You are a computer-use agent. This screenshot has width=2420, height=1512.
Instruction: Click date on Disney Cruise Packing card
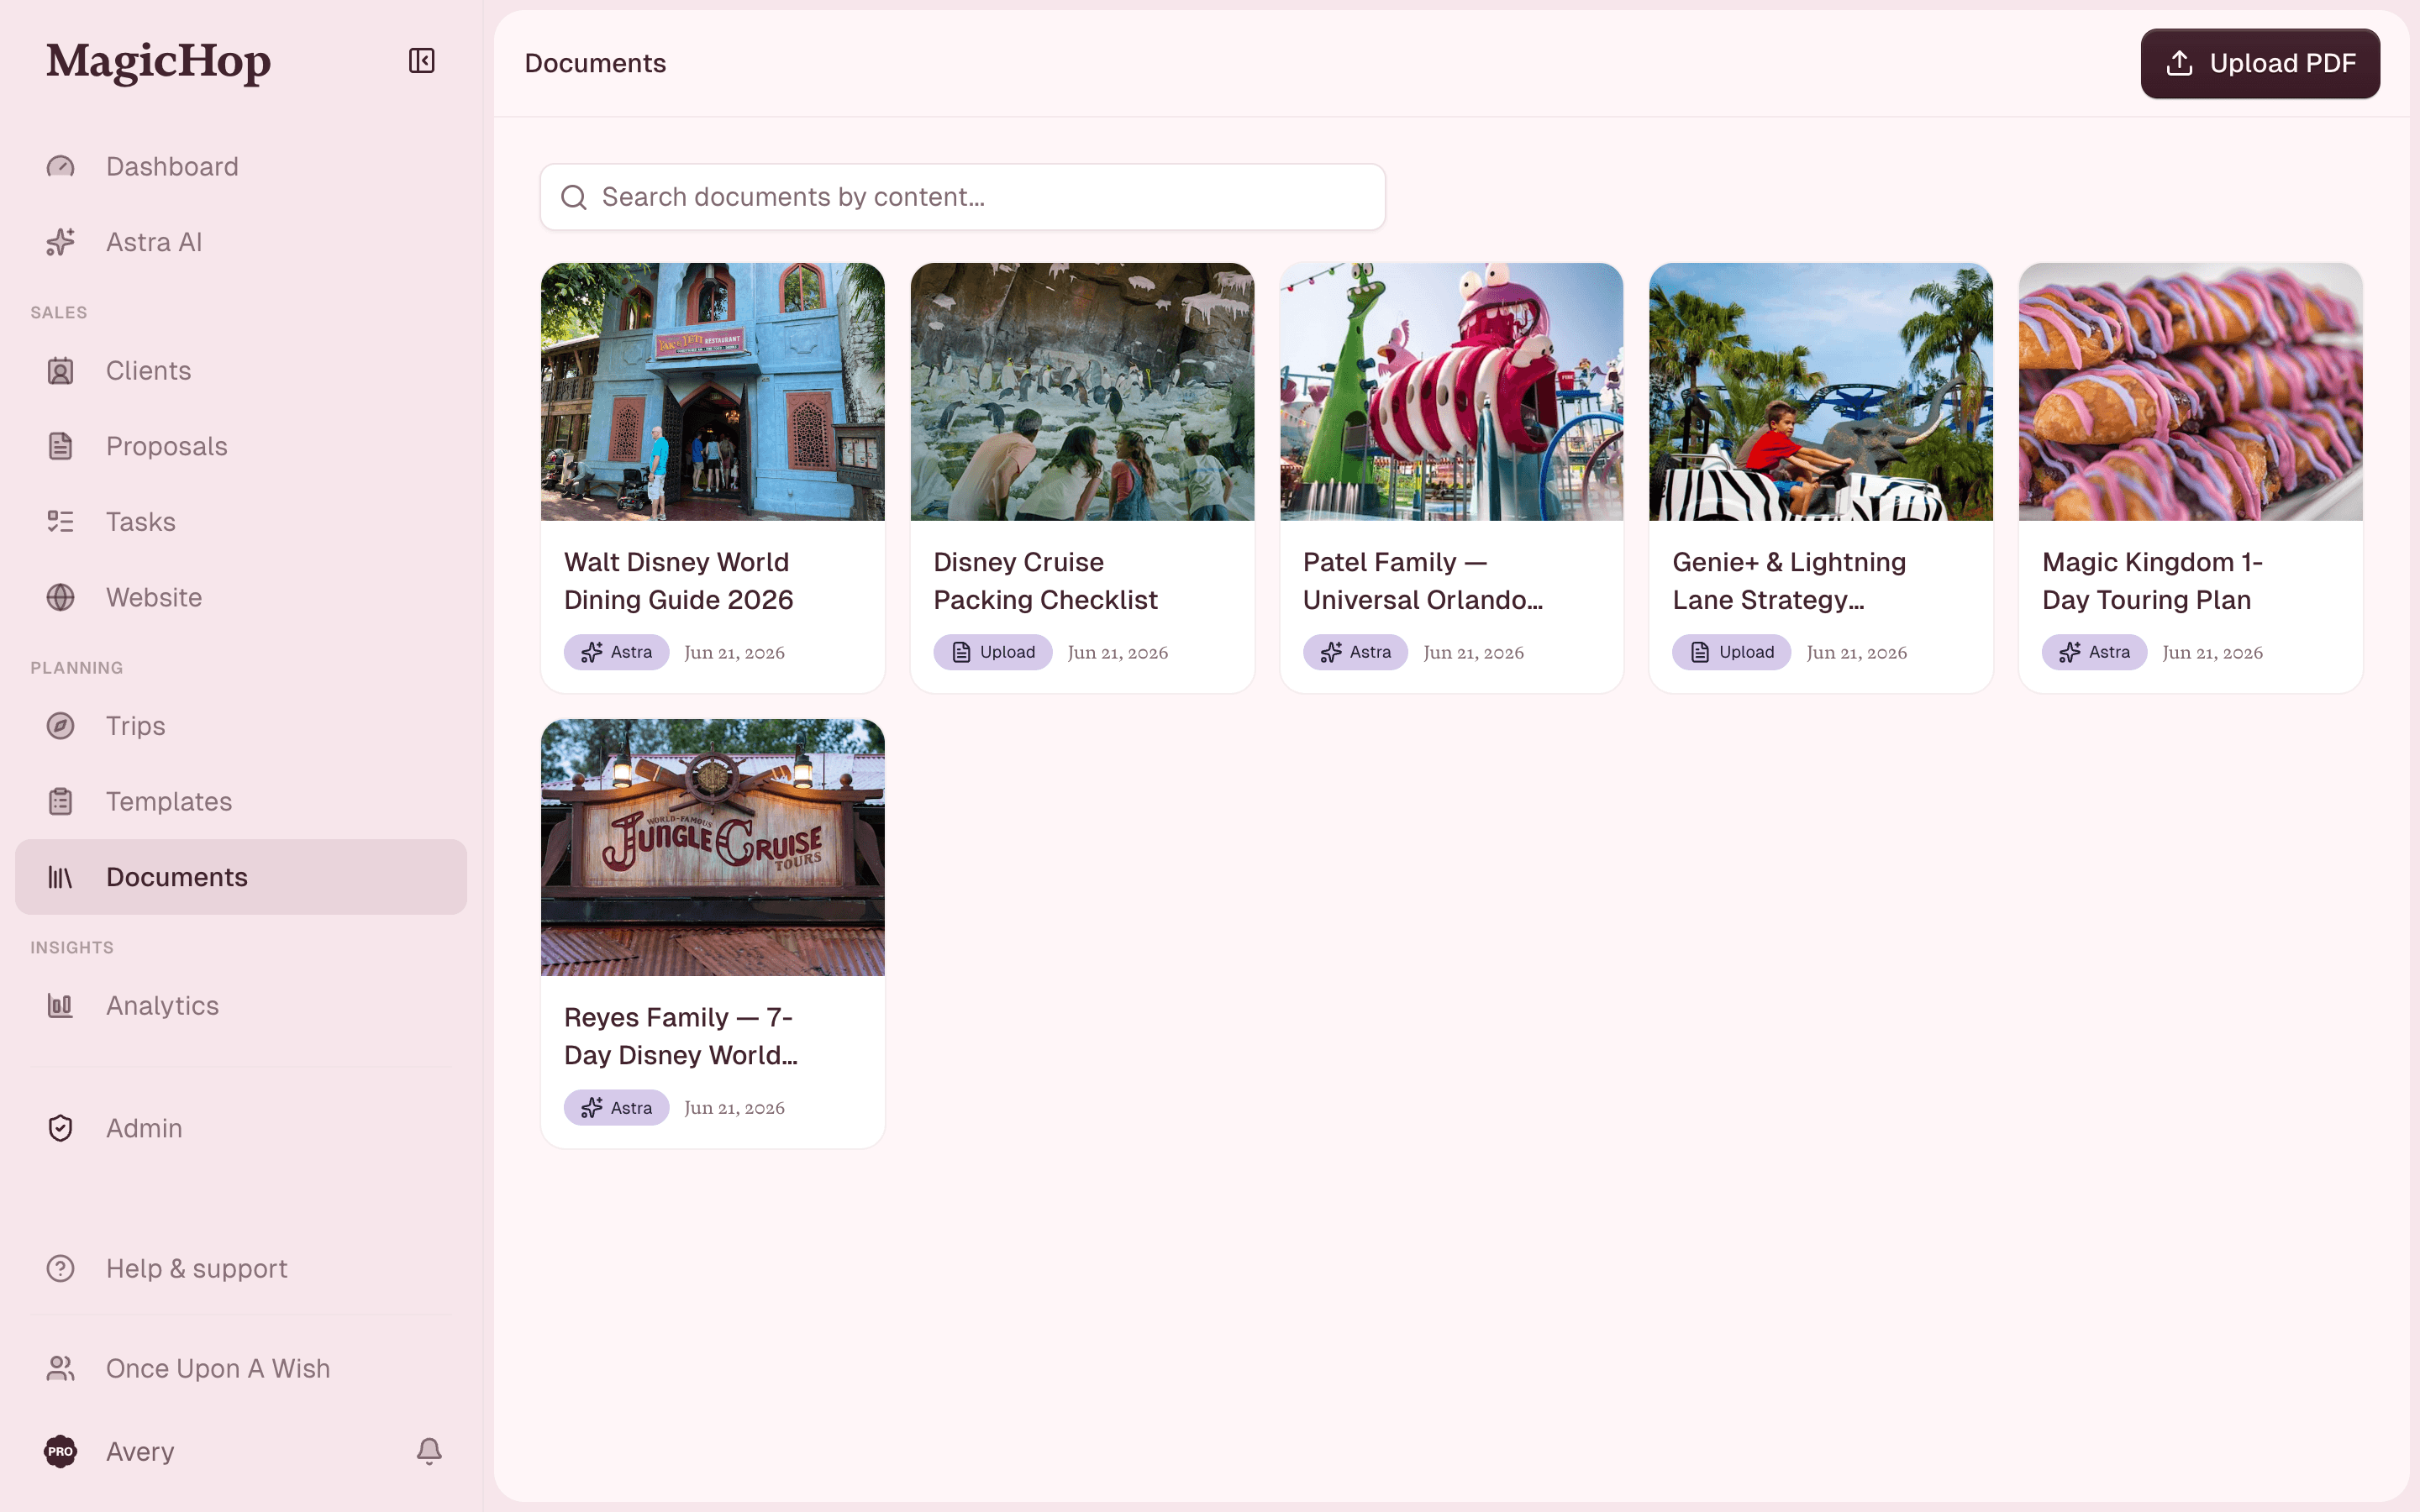[1117, 652]
